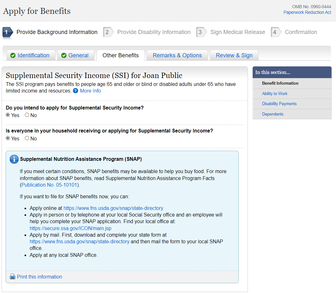Image resolution: width=336 pixels, height=293 pixels.
Task: Go to Ability to Work section
Action: 275,93
